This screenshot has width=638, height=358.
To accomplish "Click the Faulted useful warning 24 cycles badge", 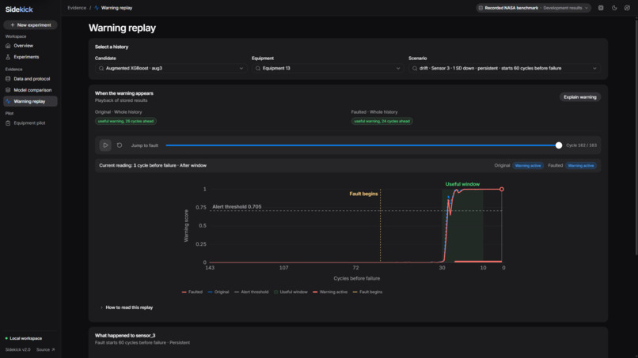I will click(382, 121).
